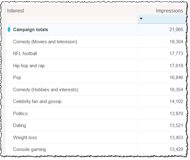Select the Campaign totals row
Screen dimensions: 190x160
pos(30,30)
